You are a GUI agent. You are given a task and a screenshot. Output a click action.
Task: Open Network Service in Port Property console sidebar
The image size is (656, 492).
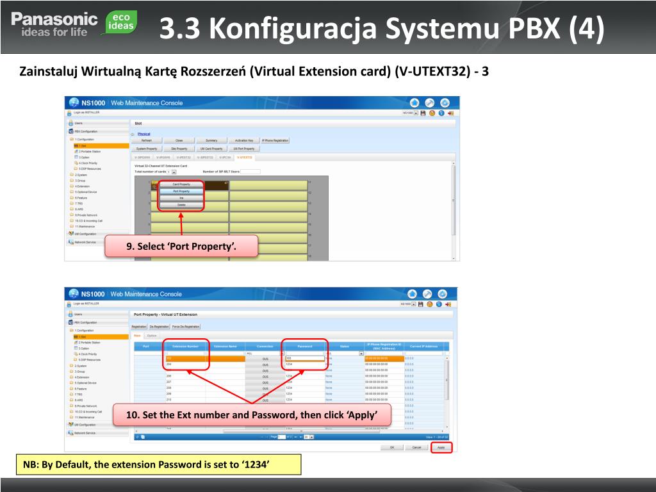(x=98, y=433)
